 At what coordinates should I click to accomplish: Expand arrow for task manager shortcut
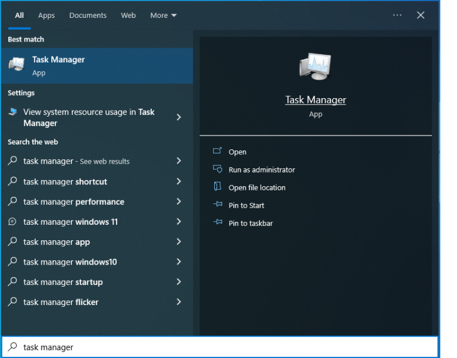coord(179,181)
